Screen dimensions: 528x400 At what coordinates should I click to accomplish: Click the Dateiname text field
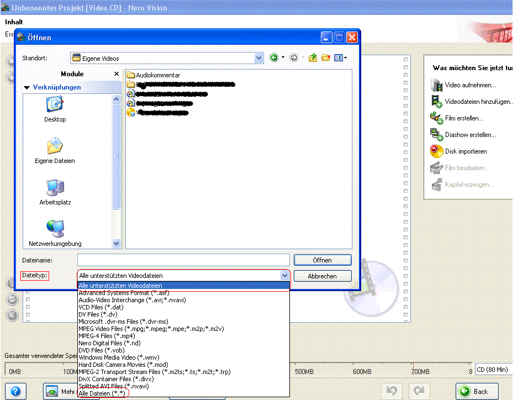pyautogui.click(x=183, y=260)
